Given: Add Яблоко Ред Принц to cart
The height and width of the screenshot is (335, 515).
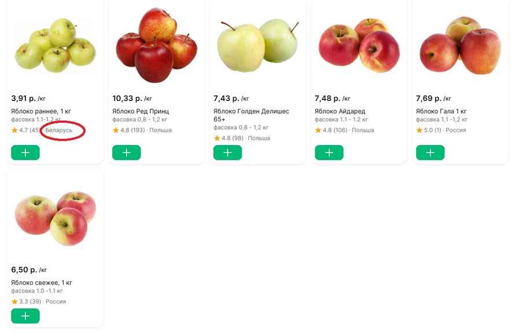Looking at the screenshot, I should click(x=127, y=152).
